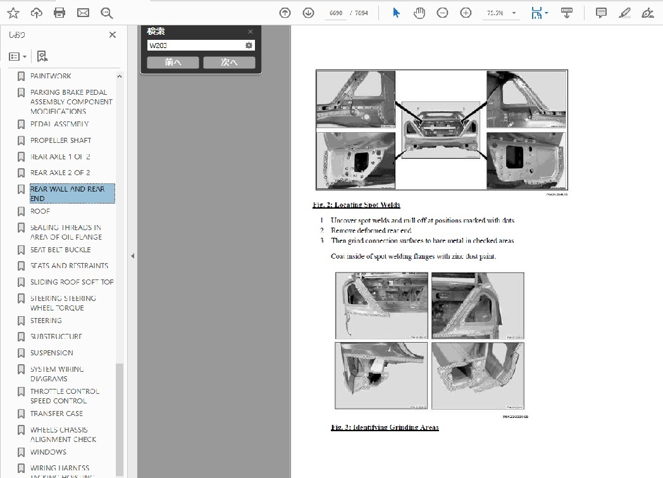663x478 pixels.
Task: Open PARKING BRAKE PEDAL ASSEMBLY bookmark
Action: point(71,102)
